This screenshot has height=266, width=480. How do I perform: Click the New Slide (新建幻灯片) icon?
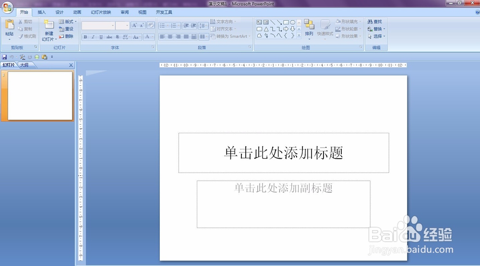49,25
